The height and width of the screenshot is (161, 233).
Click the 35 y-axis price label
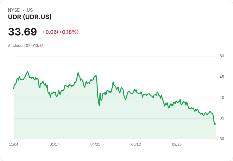(x=222, y=118)
